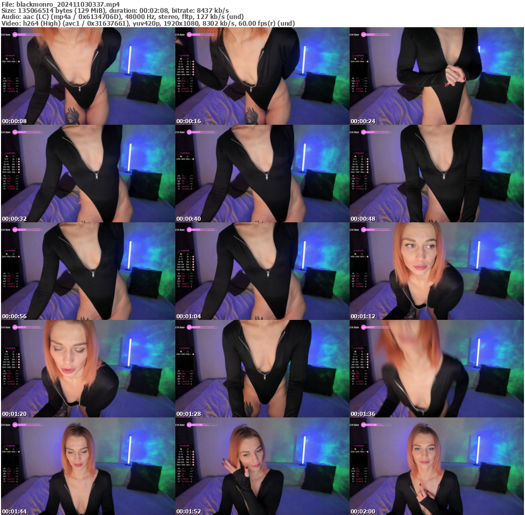Image resolution: width=525 pixels, height=515 pixels.
Task: Select the circular icon at the bottom of the tip menu
Action: click(17, 91)
